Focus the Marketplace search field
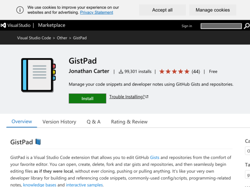250x187 pixels. pyautogui.click(x=221, y=26)
